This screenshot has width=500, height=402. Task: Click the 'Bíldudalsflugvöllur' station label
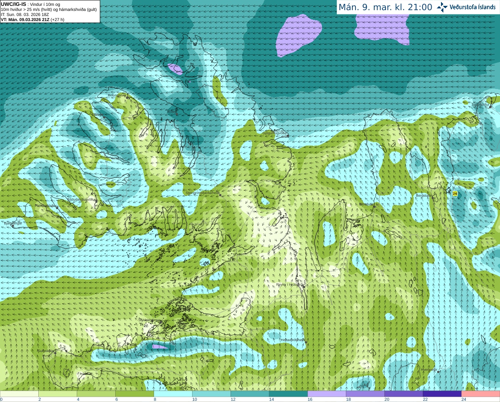[x=81, y=199]
